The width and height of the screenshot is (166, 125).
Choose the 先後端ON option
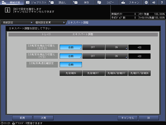click(x=71, y=73)
